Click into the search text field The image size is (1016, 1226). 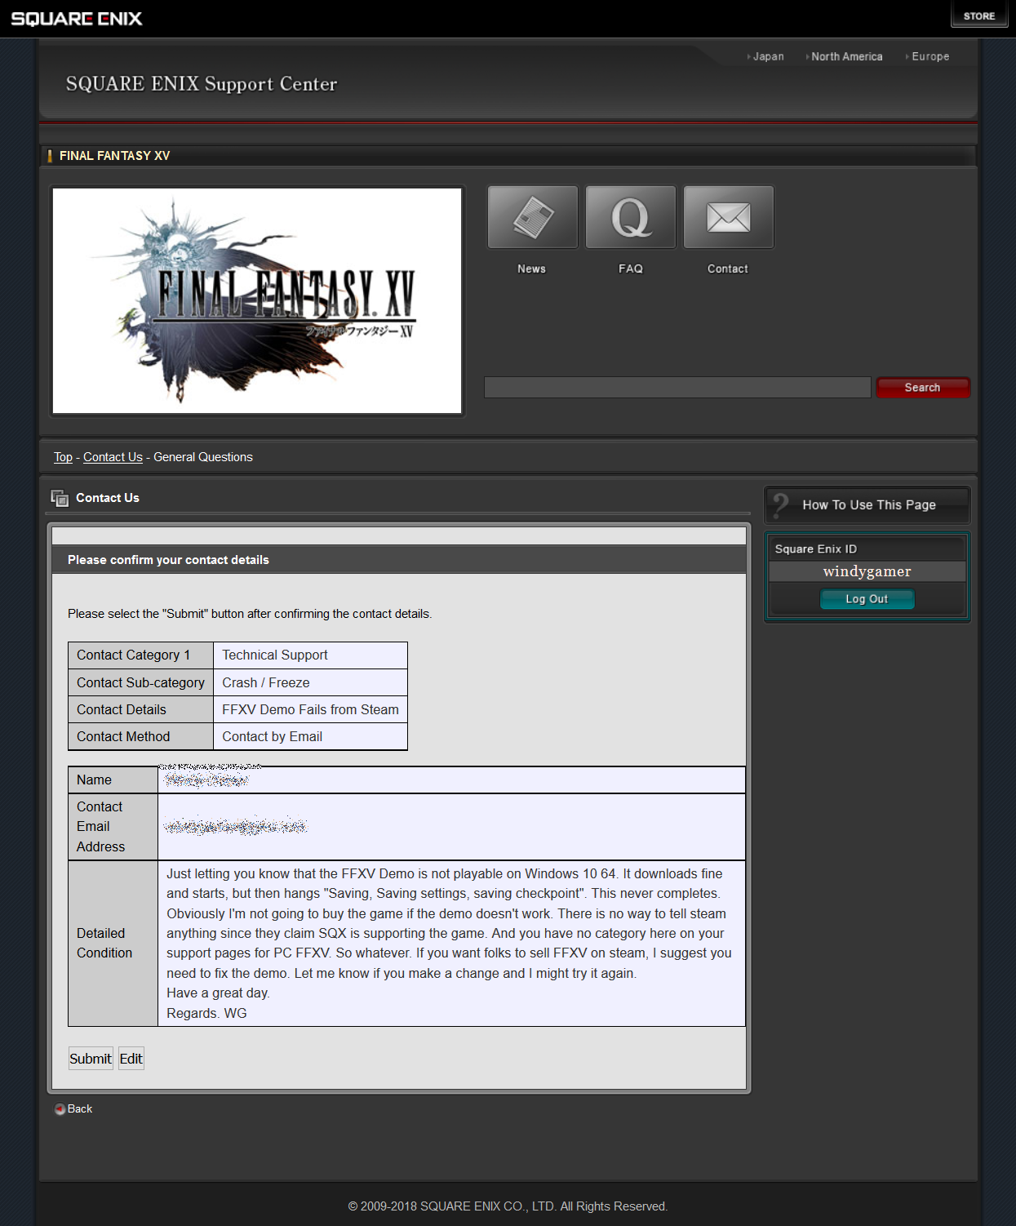pyautogui.click(x=677, y=388)
